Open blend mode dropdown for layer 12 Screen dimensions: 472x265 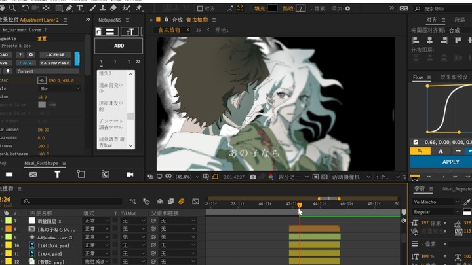96,262
